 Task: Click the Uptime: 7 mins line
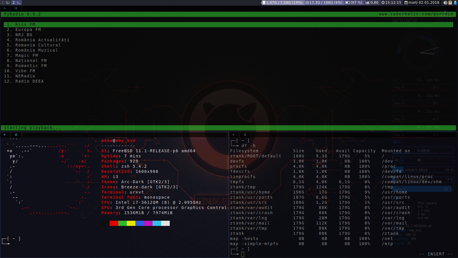click(x=121, y=156)
